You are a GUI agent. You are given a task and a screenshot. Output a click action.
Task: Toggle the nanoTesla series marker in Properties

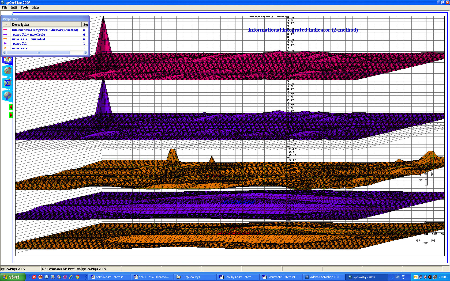pyautogui.click(x=5, y=48)
